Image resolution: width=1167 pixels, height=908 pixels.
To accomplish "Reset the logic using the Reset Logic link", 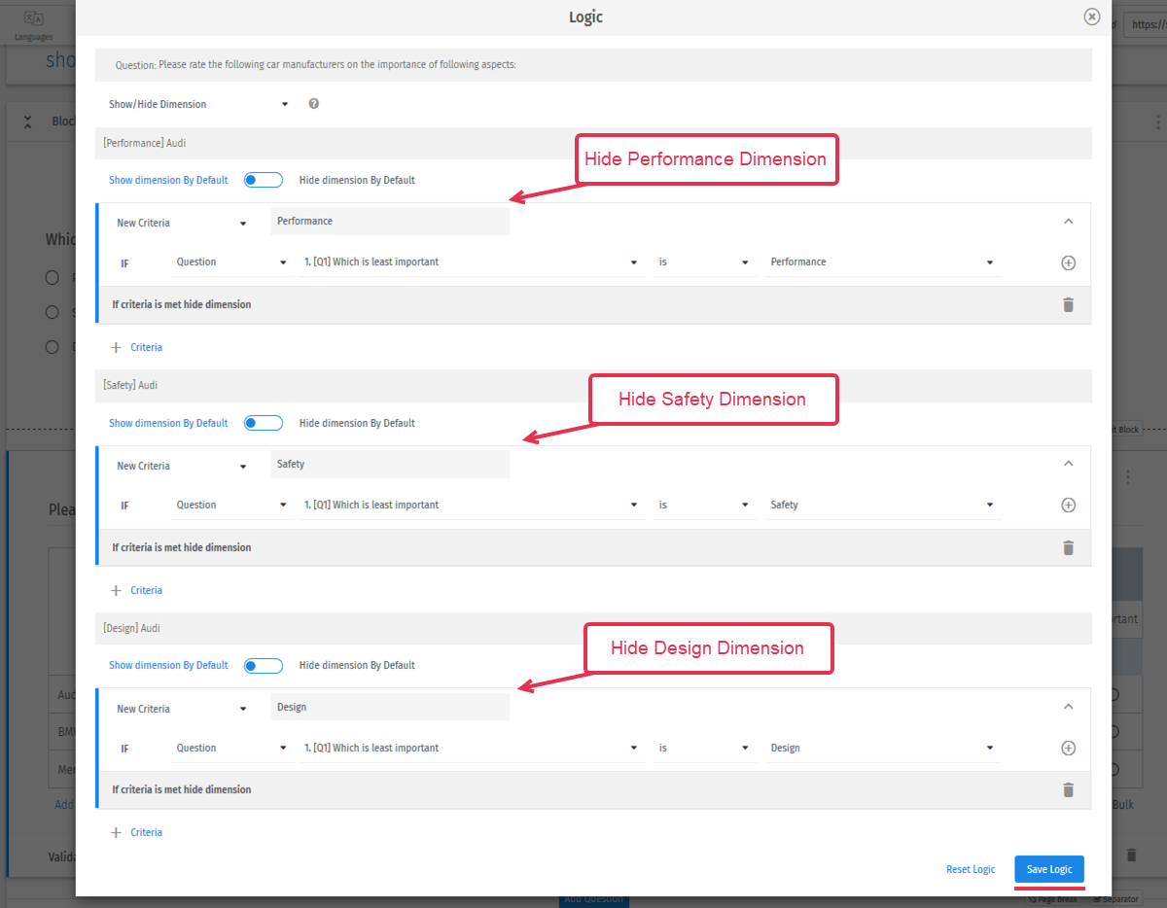I will [970, 869].
